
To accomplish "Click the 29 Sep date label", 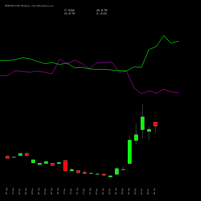I will pos(135,191).
